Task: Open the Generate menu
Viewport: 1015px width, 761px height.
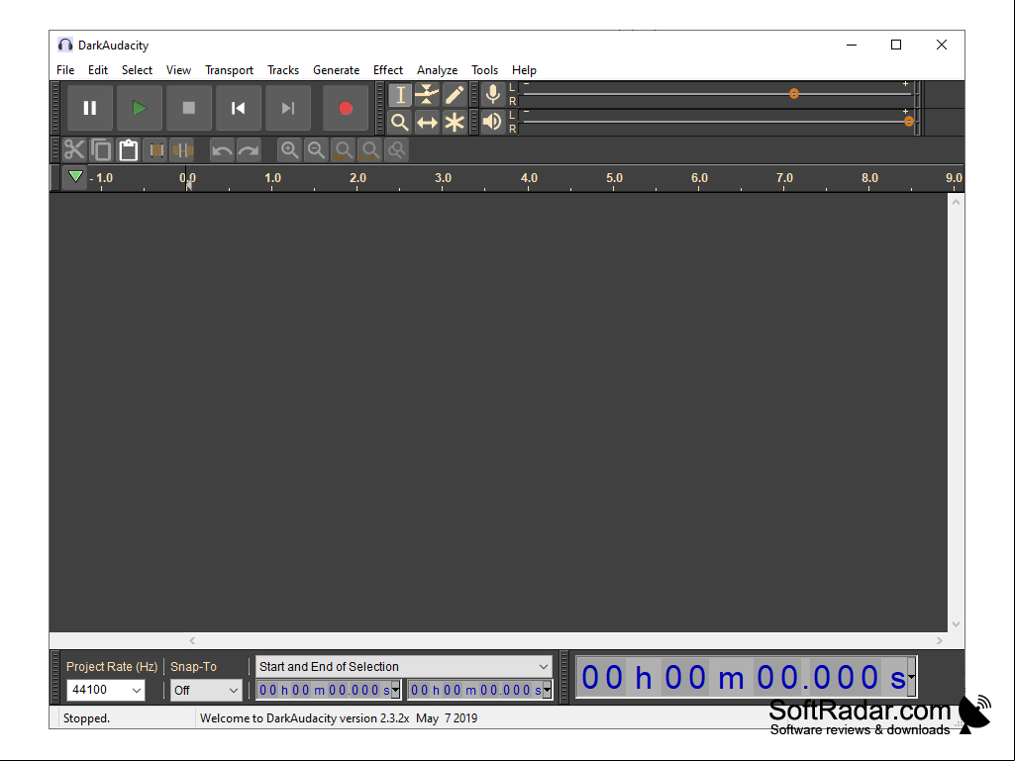Action: (x=336, y=70)
